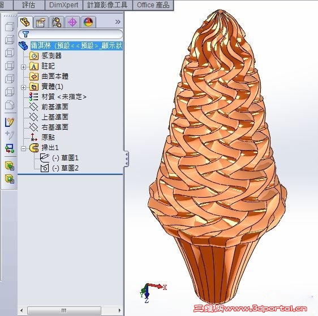Open the 計算影像工具 tab
Image resolution: width=318 pixels, height=316 pixels.
(x=108, y=5)
